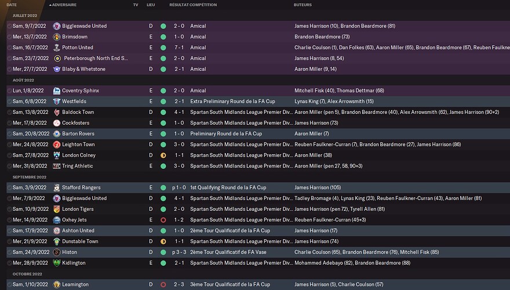Click the Stafford Rangers club badge
This screenshot has width=510, height=290.
tap(57, 188)
